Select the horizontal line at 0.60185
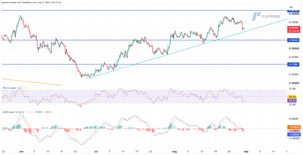303x155 pixels. [x=144, y=10]
